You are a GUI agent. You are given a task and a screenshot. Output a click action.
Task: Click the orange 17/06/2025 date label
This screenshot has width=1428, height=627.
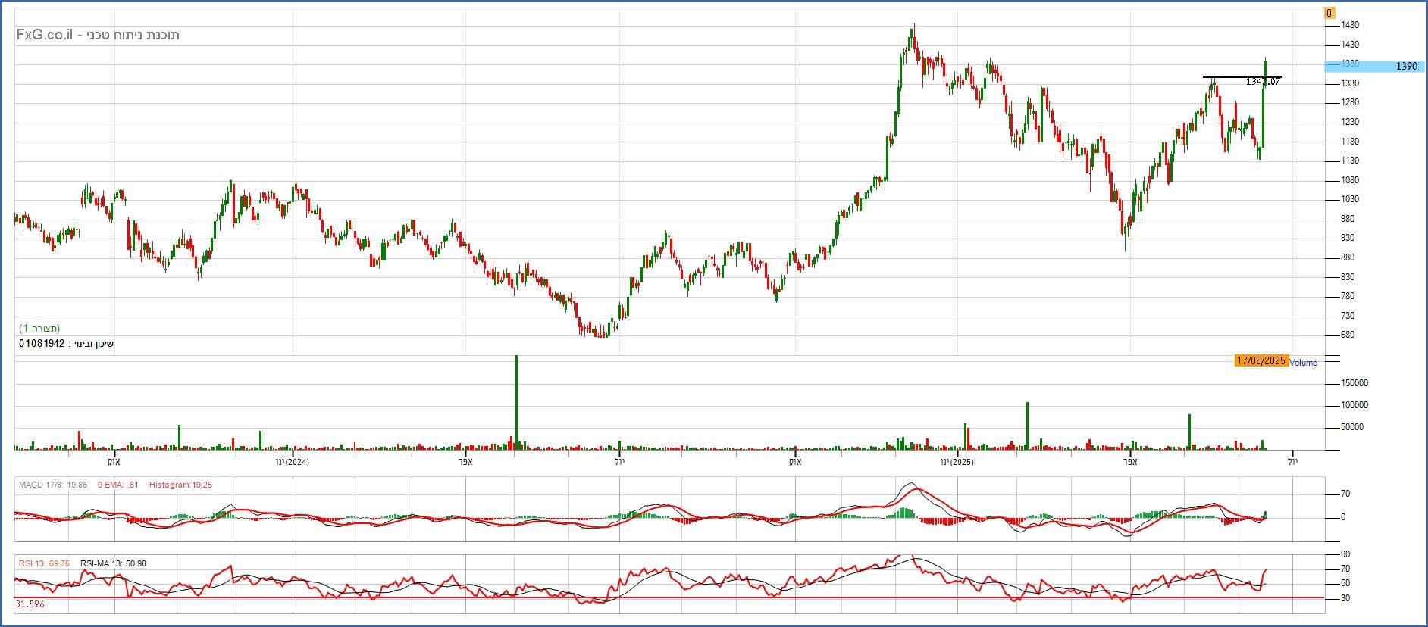pyautogui.click(x=1260, y=361)
